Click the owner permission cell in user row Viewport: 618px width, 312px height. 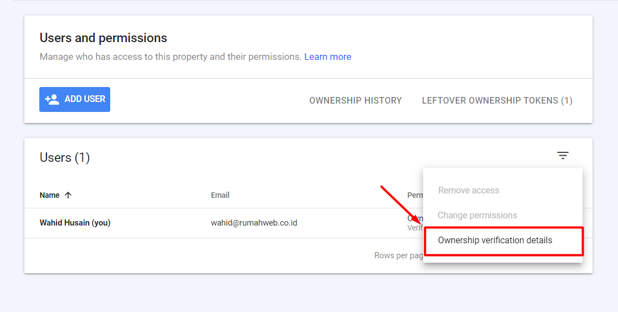415,219
